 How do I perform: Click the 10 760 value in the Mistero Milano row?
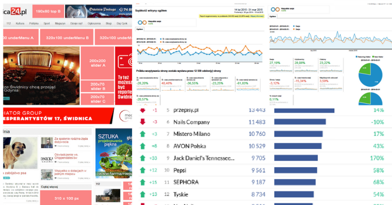tap(257, 134)
